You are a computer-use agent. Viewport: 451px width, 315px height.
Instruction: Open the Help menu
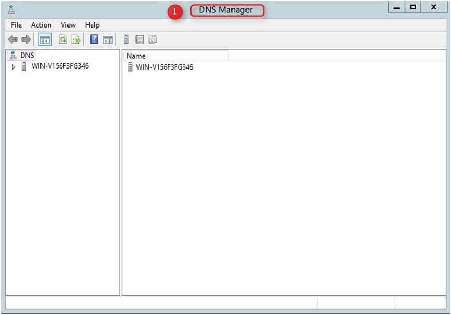(92, 25)
